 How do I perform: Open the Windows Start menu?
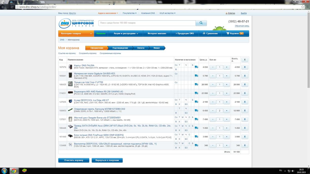[4, 171]
